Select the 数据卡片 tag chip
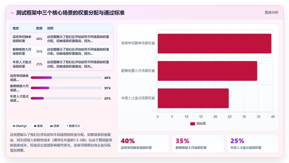 tap(73, 126)
